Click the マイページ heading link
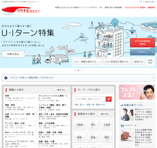Viewport: 157px width, 148px height. [131, 126]
